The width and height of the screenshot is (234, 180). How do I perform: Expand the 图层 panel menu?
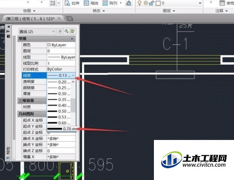[169, 11]
